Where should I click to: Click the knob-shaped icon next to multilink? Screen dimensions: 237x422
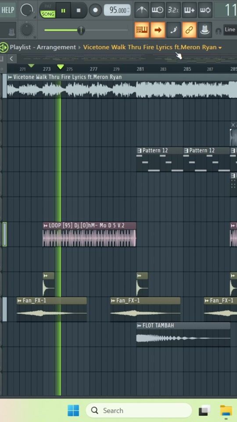click(205, 29)
